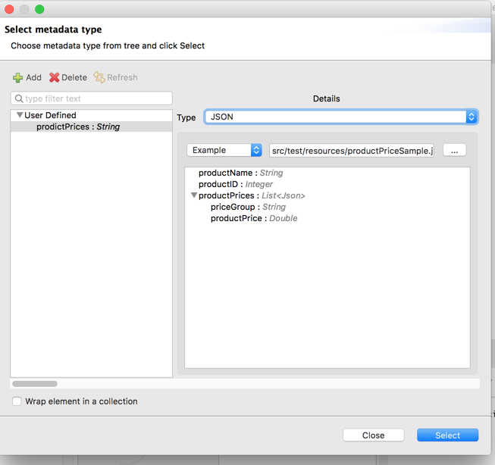This screenshot has height=465, width=495.
Task: Select the priceGroup : String field
Action: coord(248,207)
